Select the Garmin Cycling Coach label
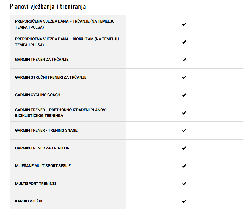Screen dimensions: 248x209 point(38,95)
